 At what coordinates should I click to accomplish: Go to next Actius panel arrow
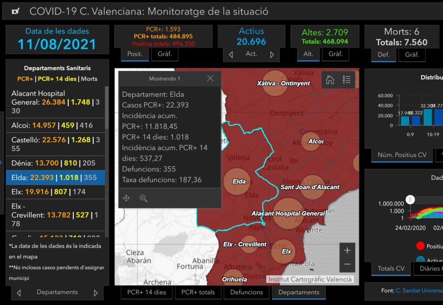pyautogui.click(x=272, y=54)
